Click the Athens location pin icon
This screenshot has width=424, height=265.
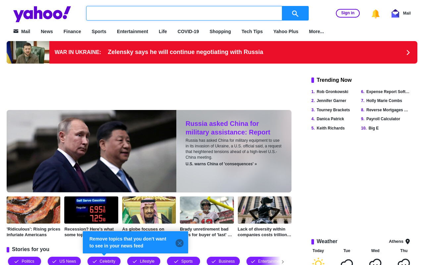click(408, 241)
